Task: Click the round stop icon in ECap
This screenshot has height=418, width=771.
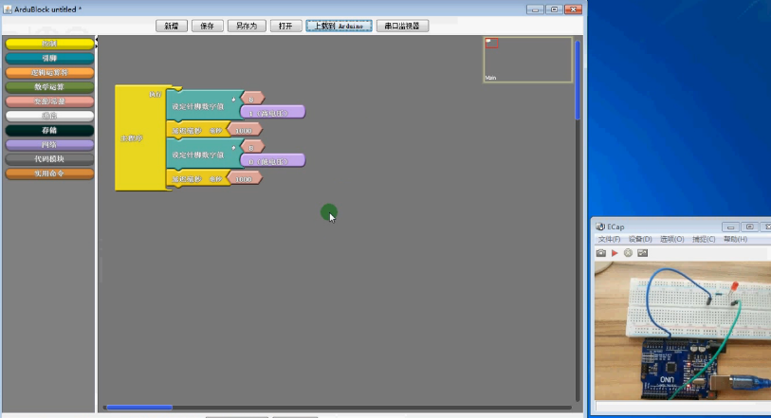Action: (x=628, y=253)
